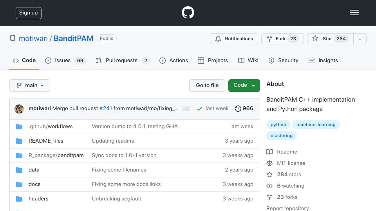376x211 pixels.
Task: Select the clustering topic tag
Action: point(282,136)
